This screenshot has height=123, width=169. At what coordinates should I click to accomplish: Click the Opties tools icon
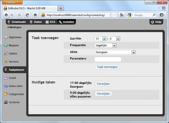pos(6,53)
